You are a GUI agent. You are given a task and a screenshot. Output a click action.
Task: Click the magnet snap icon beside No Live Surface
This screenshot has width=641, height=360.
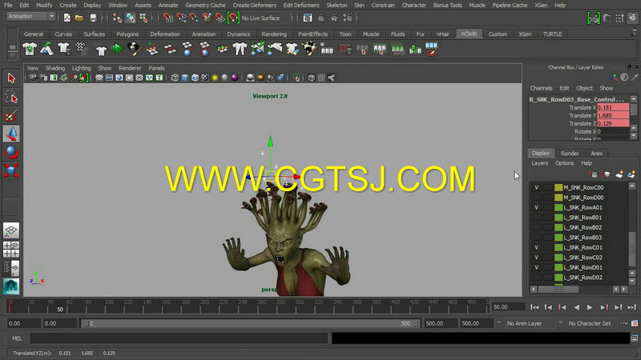point(233,18)
